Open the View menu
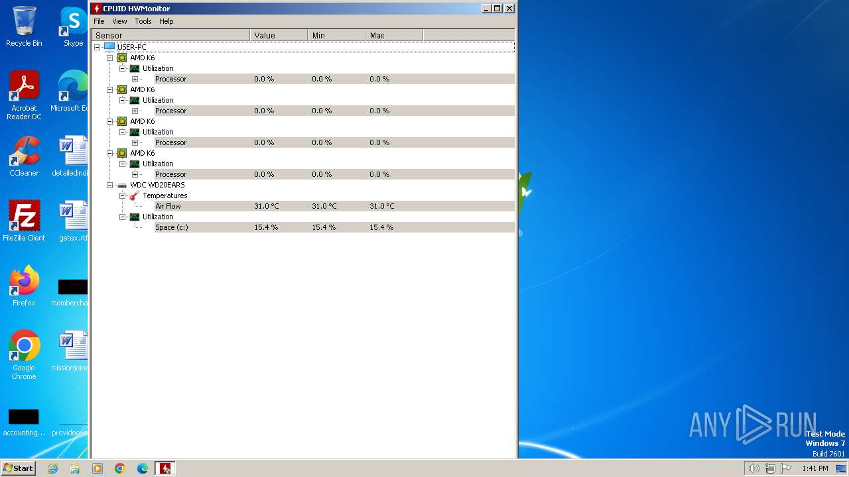Viewport: 849px width, 477px height. tap(119, 21)
